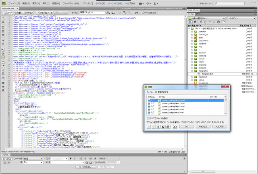Check the show all files checkbox in sync dialog
The image size is (258, 174).
[x=148, y=118]
